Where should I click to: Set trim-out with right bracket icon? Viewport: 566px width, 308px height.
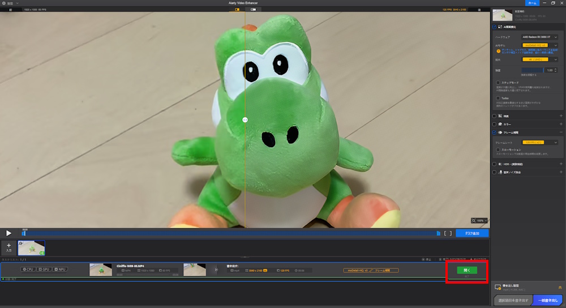point(451,233)
